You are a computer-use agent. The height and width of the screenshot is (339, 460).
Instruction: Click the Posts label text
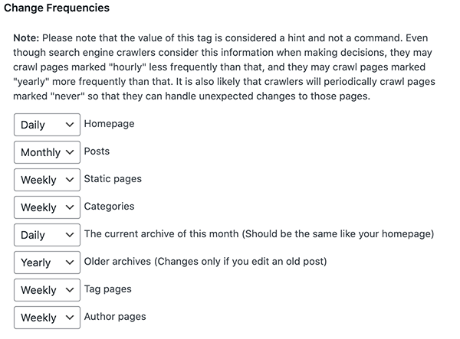pyautogui.click(x=97, y=152)
